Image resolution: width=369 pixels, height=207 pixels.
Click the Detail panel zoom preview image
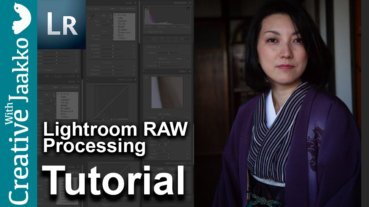tap(167, 92)
